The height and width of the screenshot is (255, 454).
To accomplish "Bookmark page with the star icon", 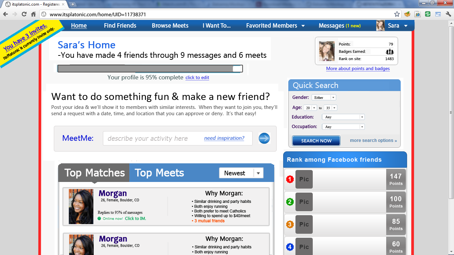I will (397, 14).
